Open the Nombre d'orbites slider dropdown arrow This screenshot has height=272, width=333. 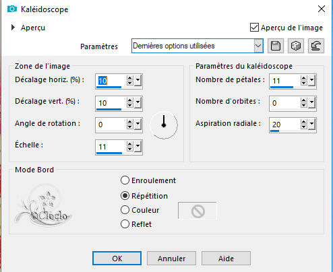(x=311, y=103)
